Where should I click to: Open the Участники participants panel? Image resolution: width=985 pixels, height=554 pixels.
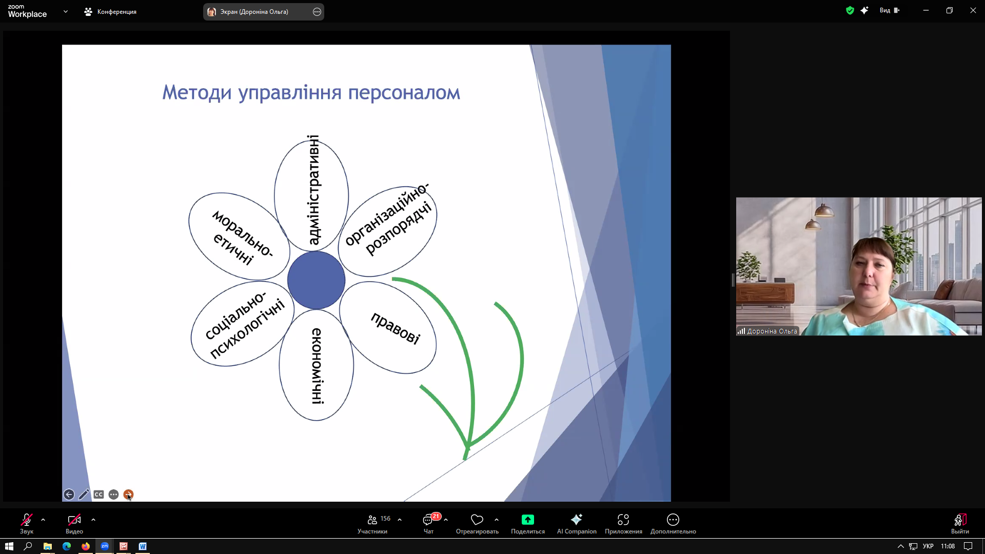point(372,523)
